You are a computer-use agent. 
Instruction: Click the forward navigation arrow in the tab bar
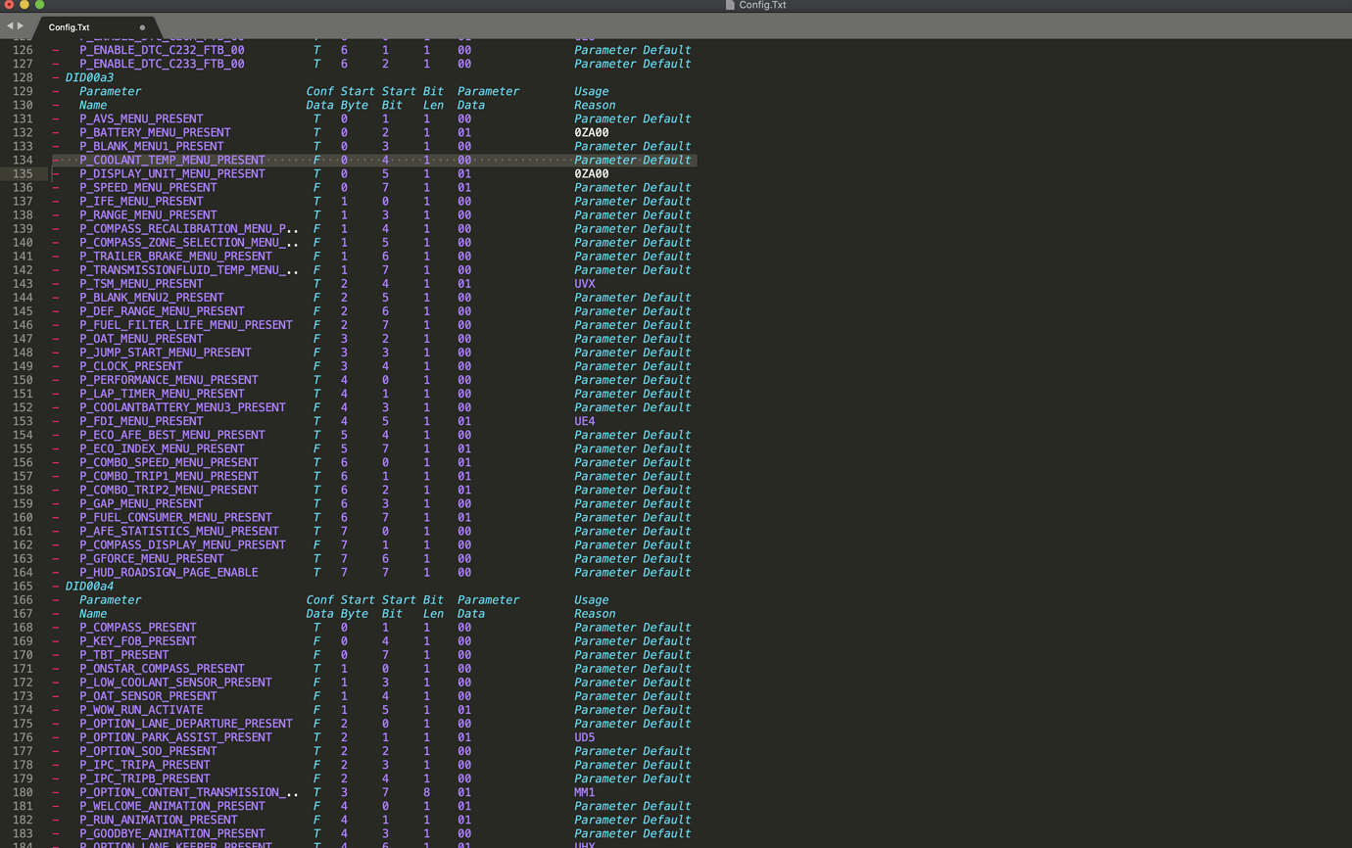pos(20,26)
